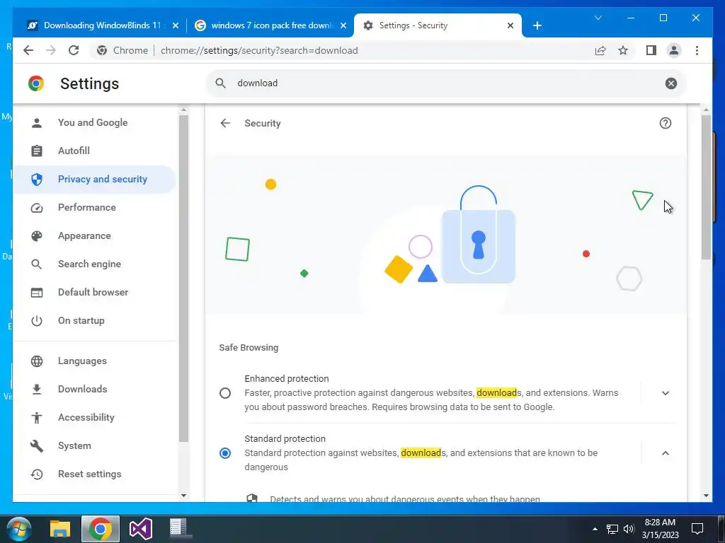Open the Action Center notification icon
The height and width of the screenshot is (543, 725).
pos(697,529)
